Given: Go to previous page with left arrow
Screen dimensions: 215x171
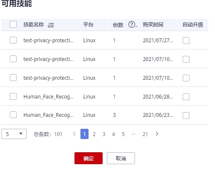Looking at the screenshot, I should point(74,134).
